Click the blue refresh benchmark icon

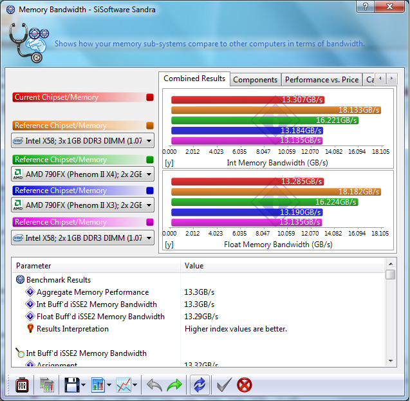(200, 385)
